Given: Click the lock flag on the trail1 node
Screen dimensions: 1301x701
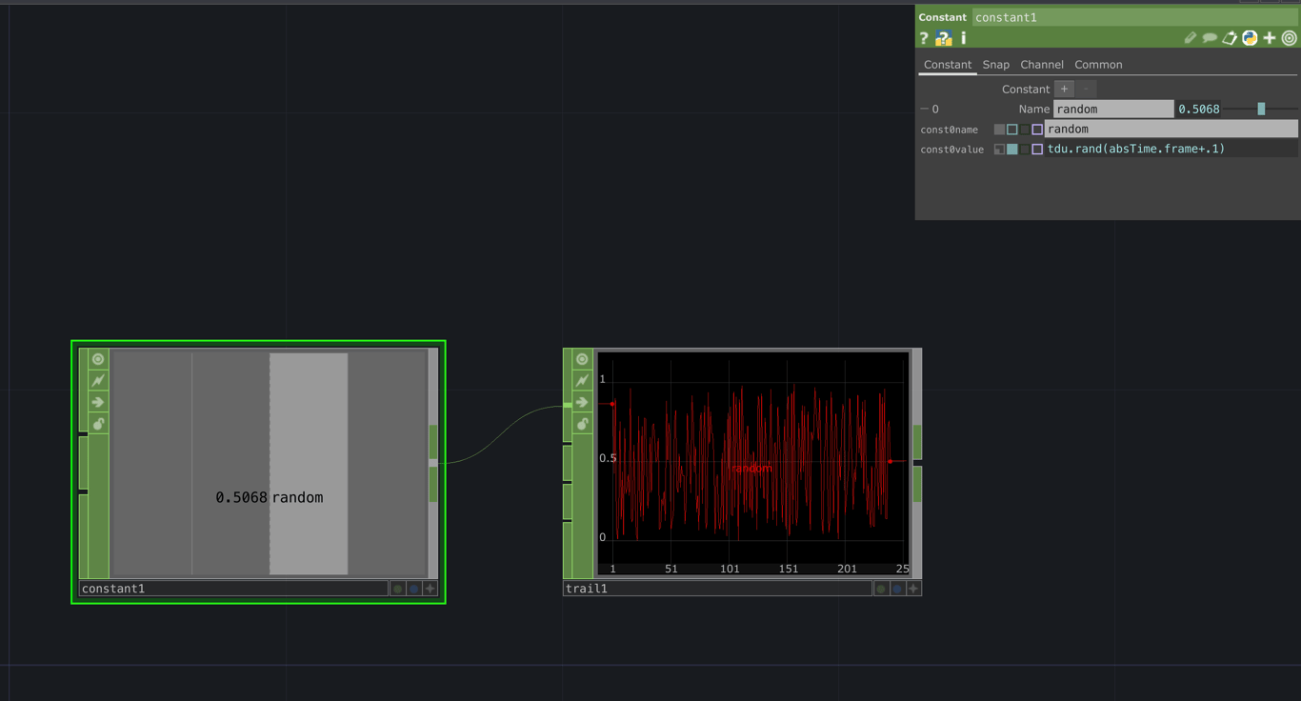Looking at the screenshot, I should pyautogui.click(x=581, y=424).
